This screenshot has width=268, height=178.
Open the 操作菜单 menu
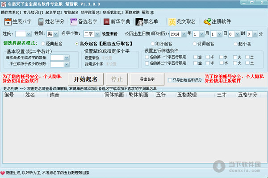pyautogui.click(x=11, y=12)
